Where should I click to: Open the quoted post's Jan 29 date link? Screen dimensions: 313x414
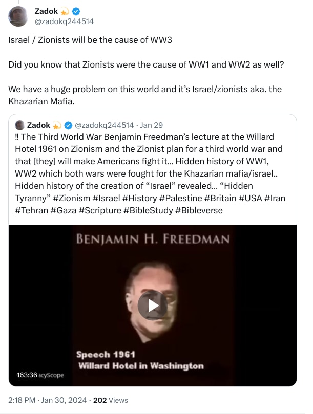(151, 125)
